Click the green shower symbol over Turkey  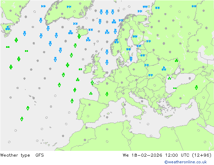pyautogui.click(x=196, y=88)
